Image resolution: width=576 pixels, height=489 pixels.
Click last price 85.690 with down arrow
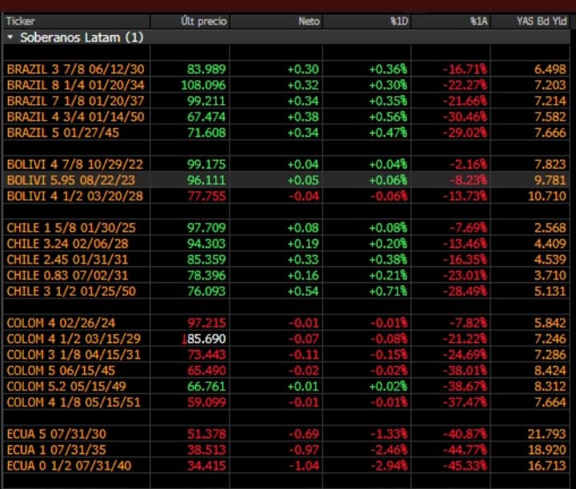coord(204,339)
